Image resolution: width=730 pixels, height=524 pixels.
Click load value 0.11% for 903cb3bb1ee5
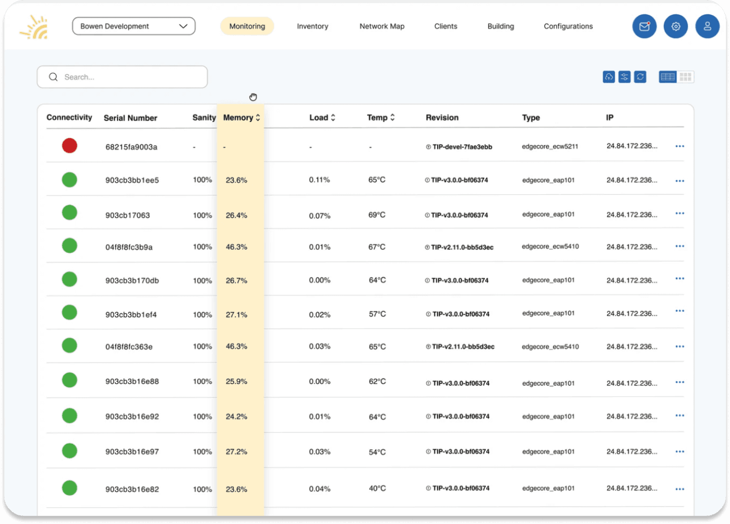319,180
